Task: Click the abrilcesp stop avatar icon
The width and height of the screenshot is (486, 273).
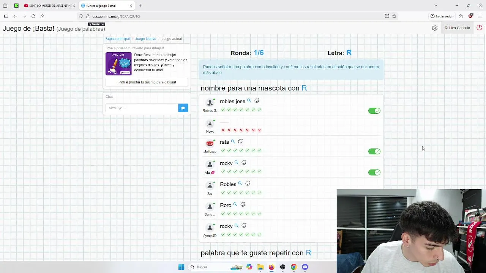Action: 210,143
